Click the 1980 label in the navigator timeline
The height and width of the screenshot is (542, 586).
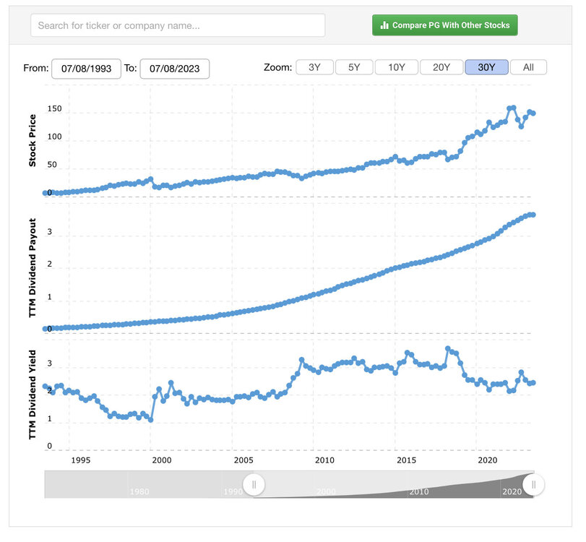tap(139, 491)
